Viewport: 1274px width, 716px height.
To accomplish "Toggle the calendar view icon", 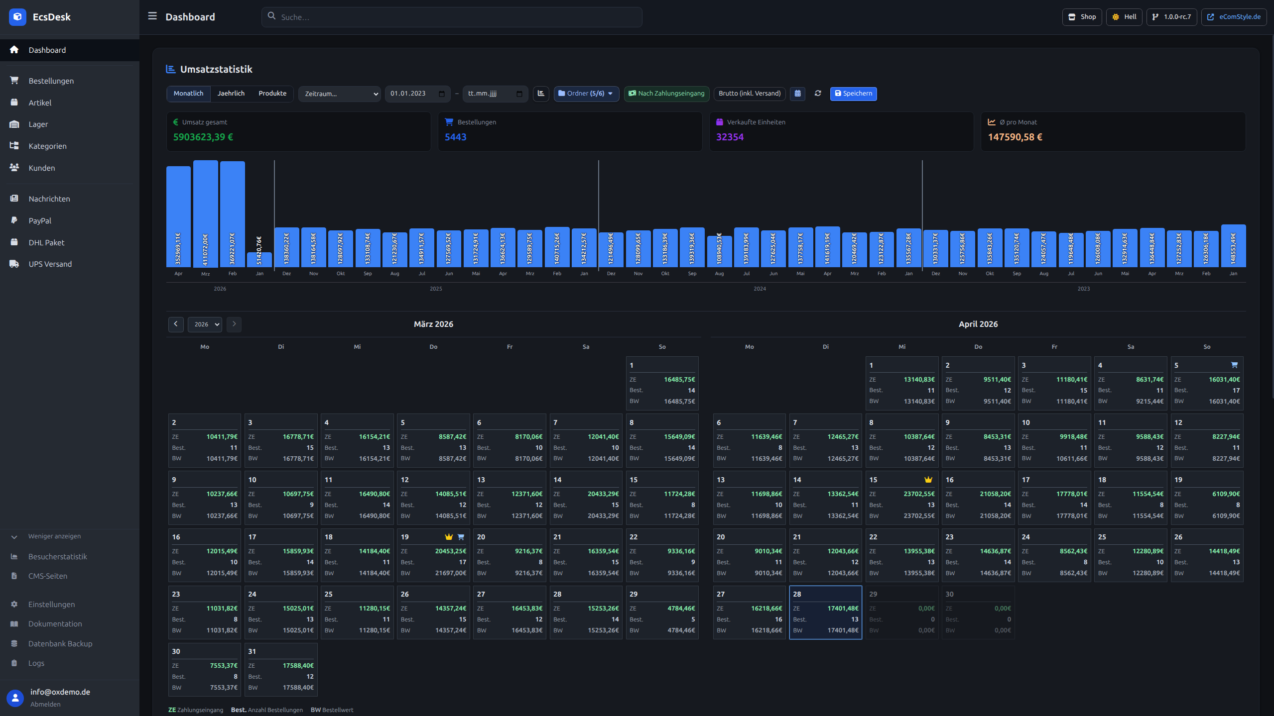I will click(x=797, y=94).
